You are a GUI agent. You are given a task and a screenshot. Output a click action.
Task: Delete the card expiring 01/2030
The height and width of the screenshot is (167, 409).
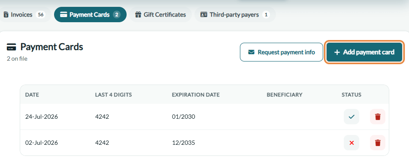tap(378, 117)
